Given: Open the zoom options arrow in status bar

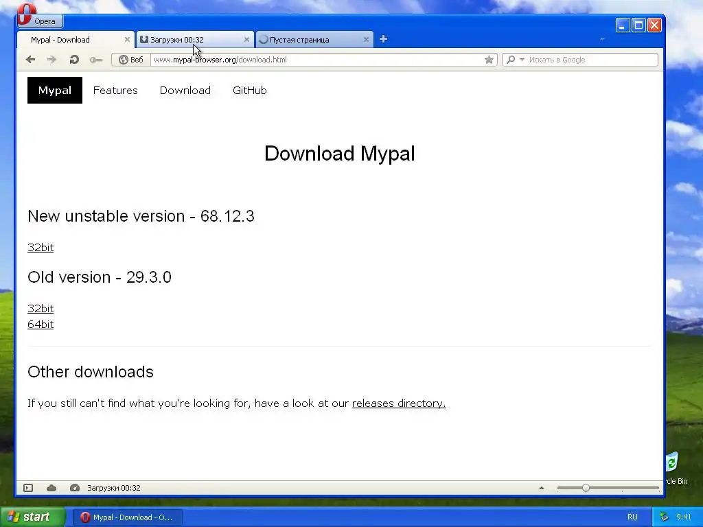Looking at the screenshot, I should pos(541,488).
